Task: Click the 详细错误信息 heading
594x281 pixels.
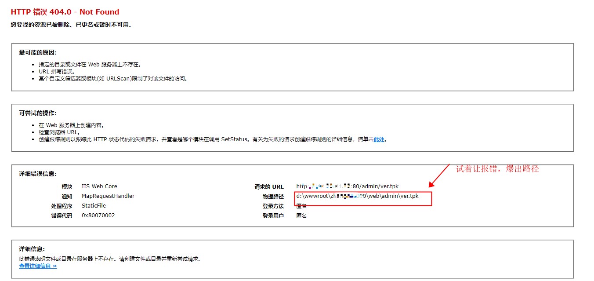Action: [38, 174]
